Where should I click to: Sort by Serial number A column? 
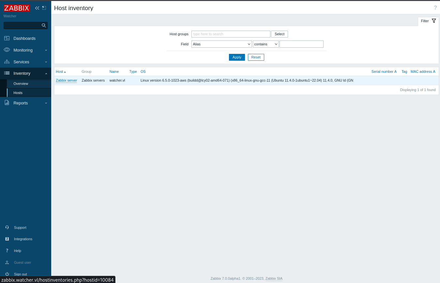[x=384, y=71]
